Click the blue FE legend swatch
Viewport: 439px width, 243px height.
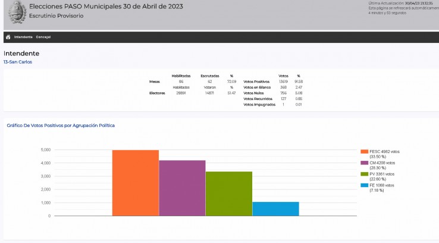(x=364, y=185)
